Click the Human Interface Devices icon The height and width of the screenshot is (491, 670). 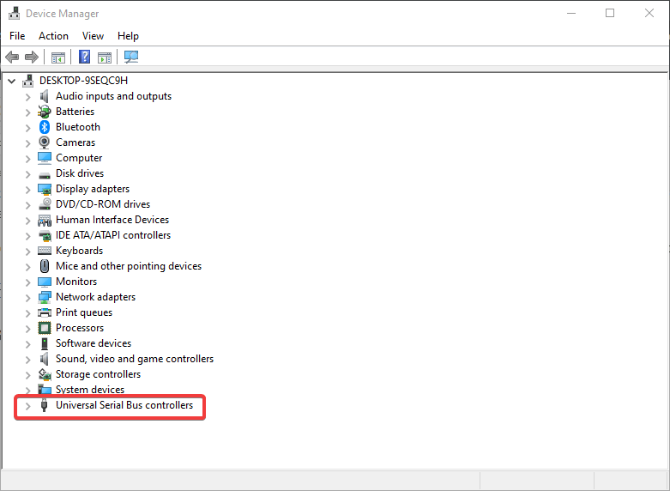point(45,221)
